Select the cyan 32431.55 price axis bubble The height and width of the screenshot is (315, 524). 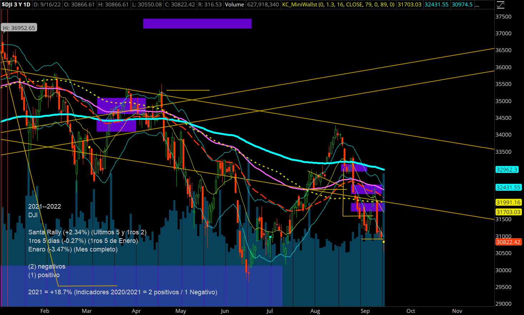(508, 187)
